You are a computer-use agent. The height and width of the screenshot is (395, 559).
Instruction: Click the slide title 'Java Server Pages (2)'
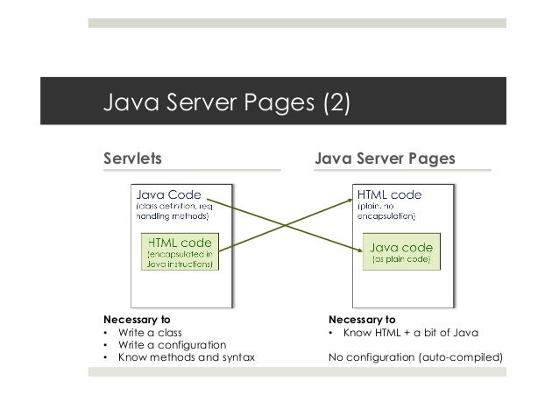227,102
